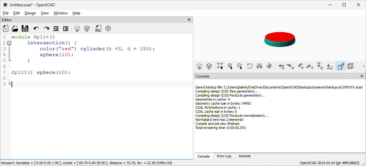Screen dimensions: 366x166
Task: Expand the viewer toolbar overflow chevron
Action: pos(363,66)
